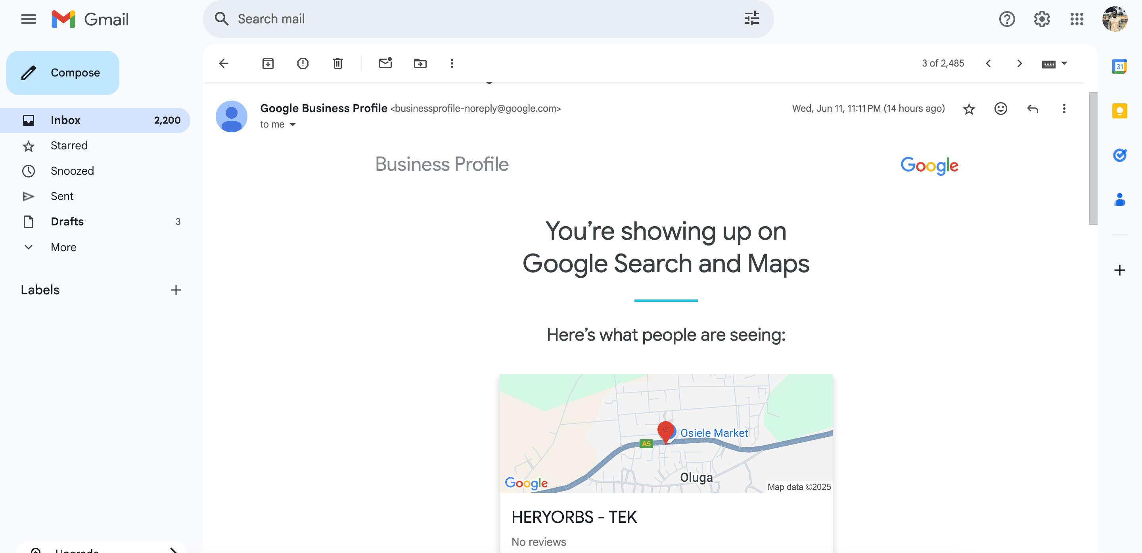Click the message date 'Wed, Jun 11, 11:11 PM'
The height and width of the screenshot is (553, 1142).
[x=836, y=109]
